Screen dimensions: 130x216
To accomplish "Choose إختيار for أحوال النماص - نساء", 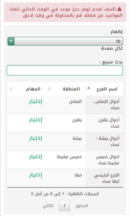I will tap(35, 102).
